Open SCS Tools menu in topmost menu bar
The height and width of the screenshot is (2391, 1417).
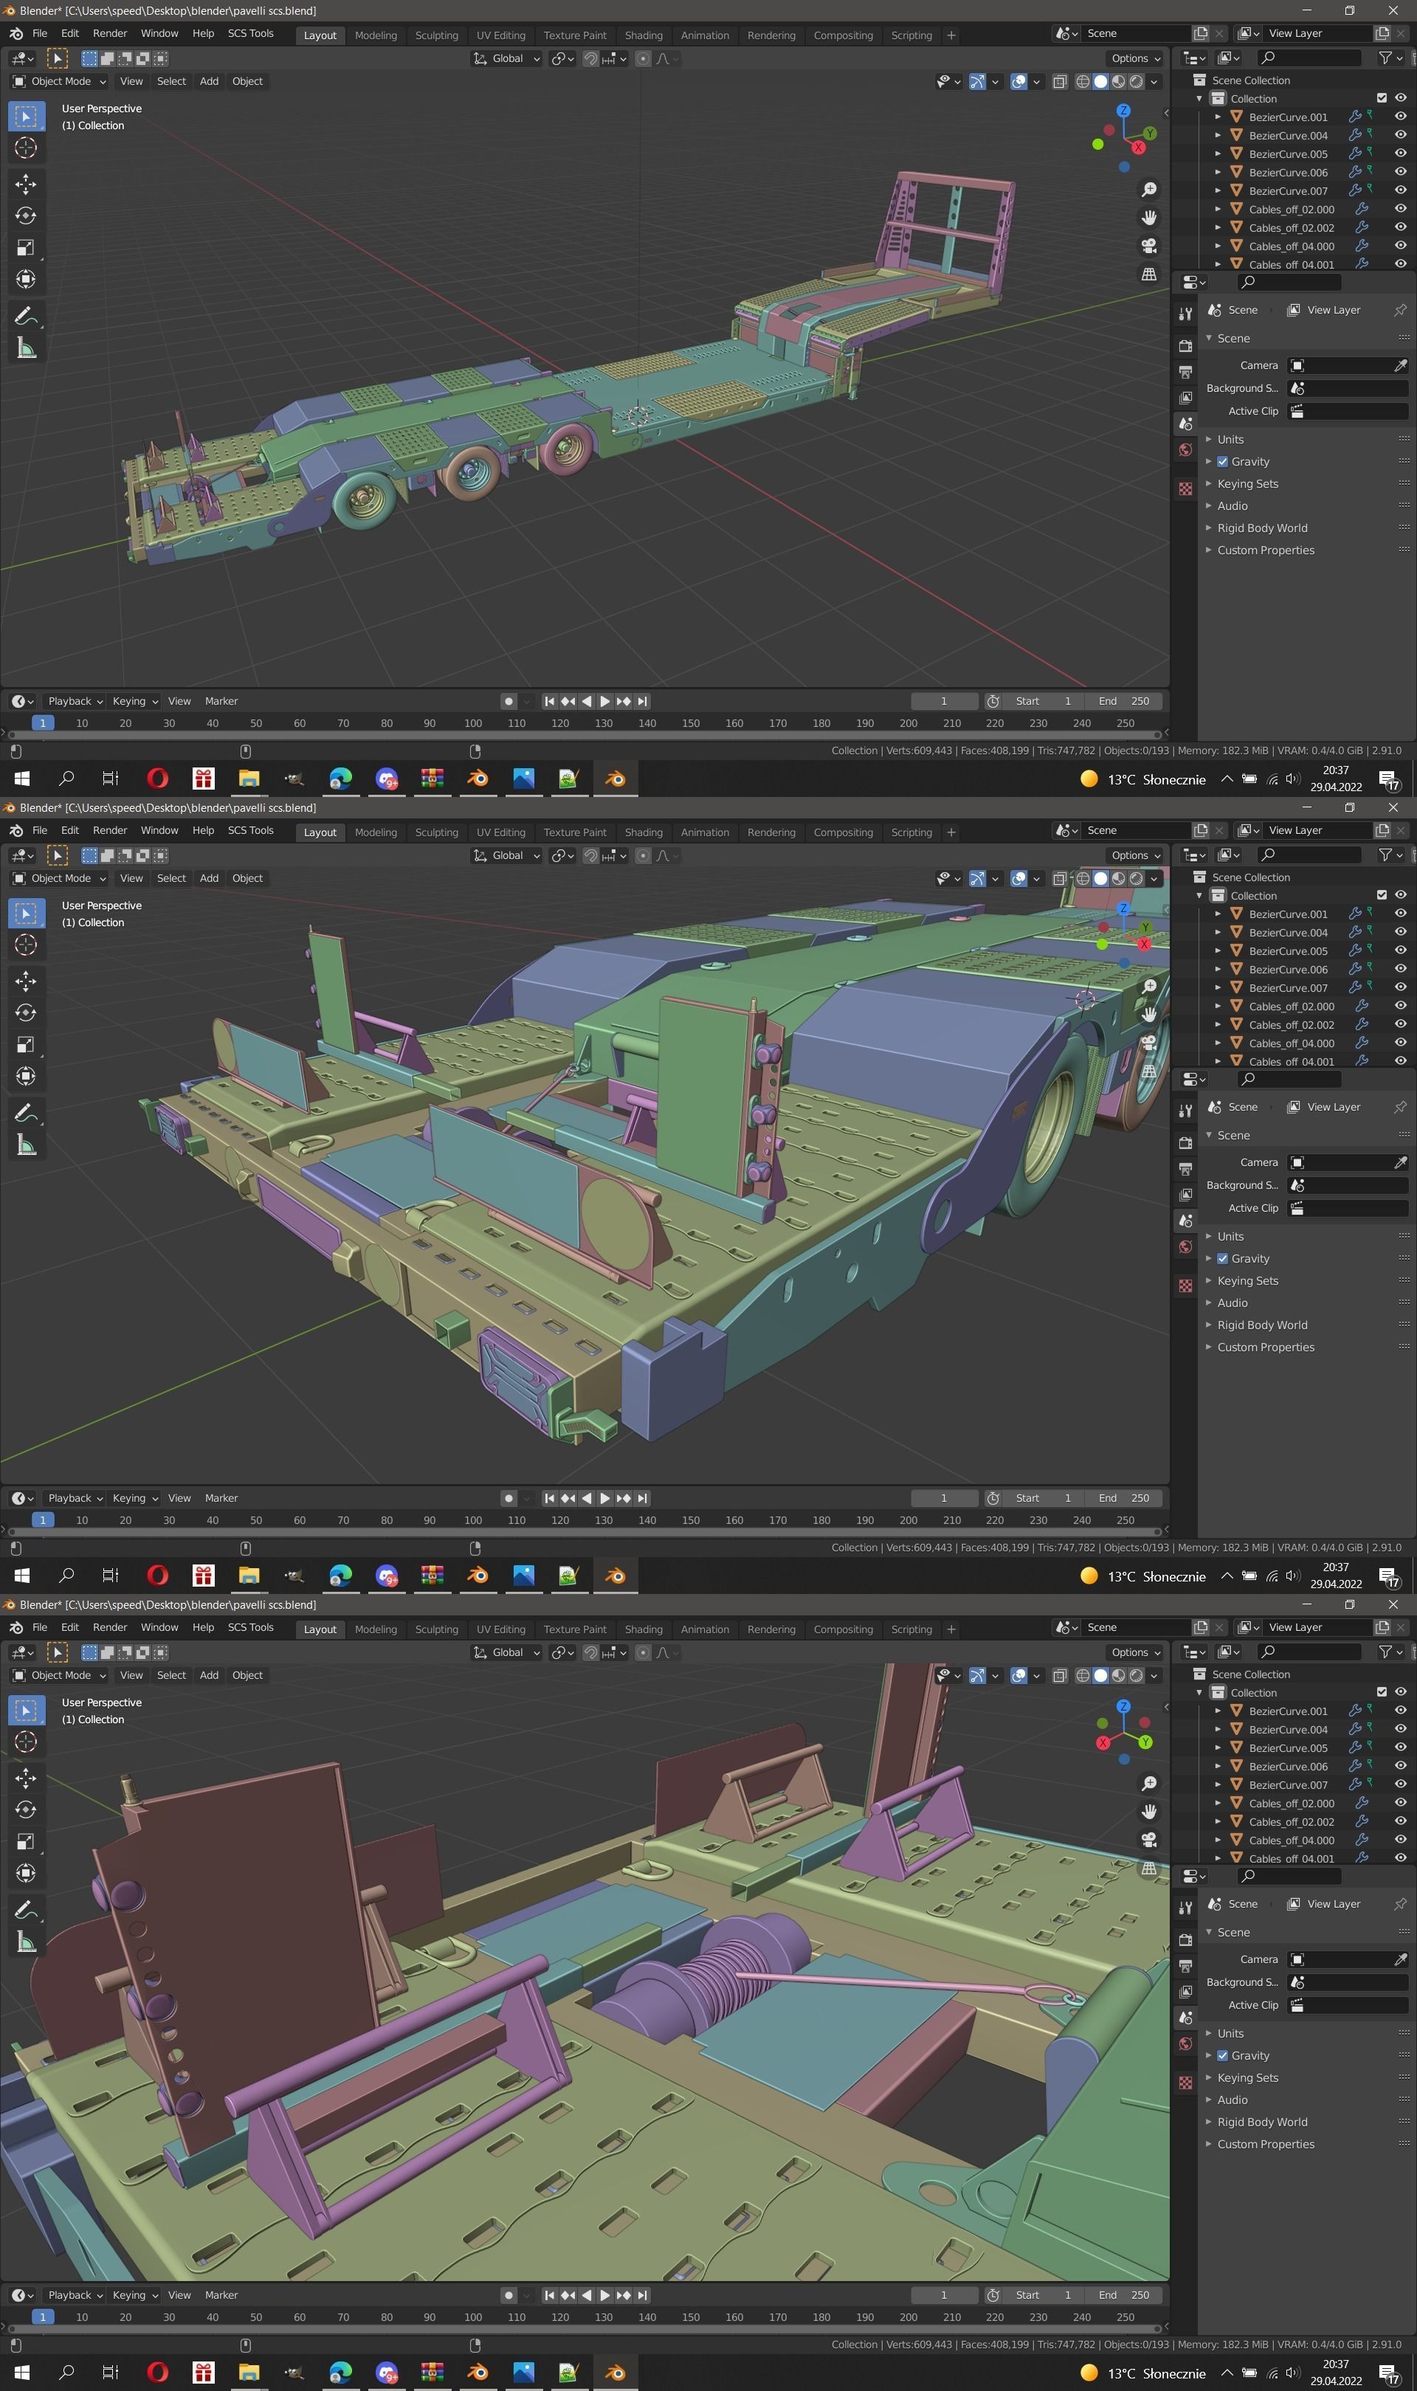[x=250, y=33]
